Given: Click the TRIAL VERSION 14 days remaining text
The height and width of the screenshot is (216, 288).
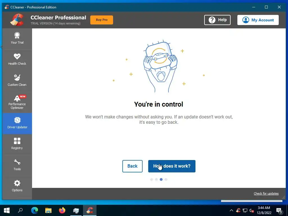Looking at the screenshot, I should (x=55, y=24).
